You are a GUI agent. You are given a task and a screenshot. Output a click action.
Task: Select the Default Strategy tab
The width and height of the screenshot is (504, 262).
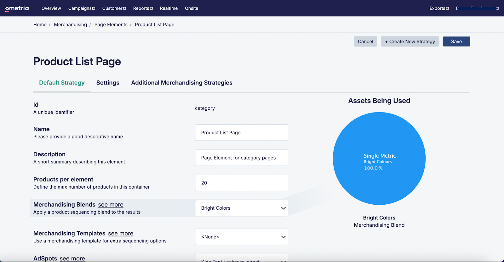62,83
